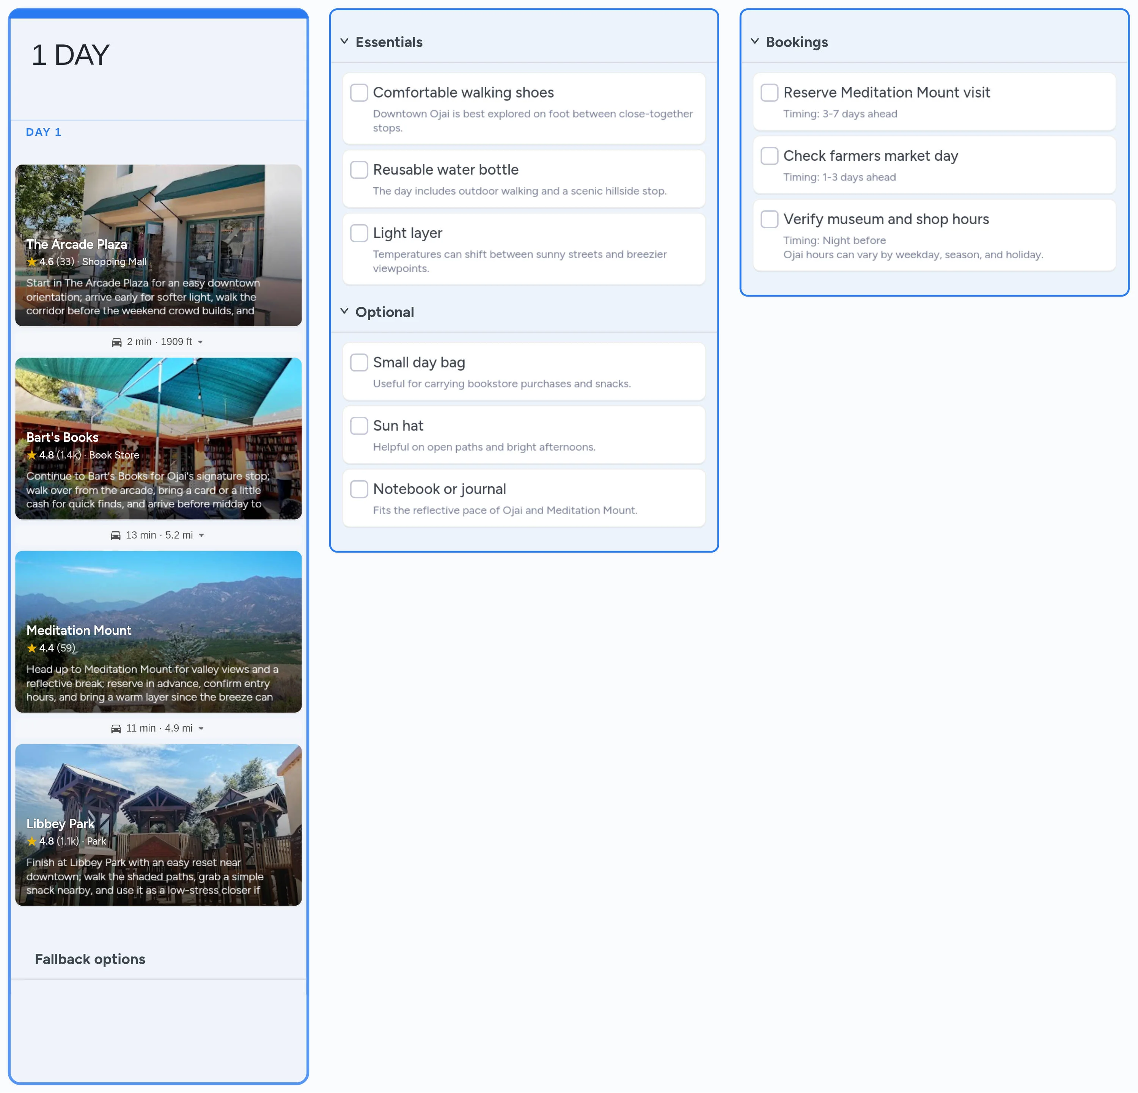Image resolution: width=1138 pixels, height=1093 pixels.
Task: Mark Verify museum and shop hours complete
Action: (769, 219)
